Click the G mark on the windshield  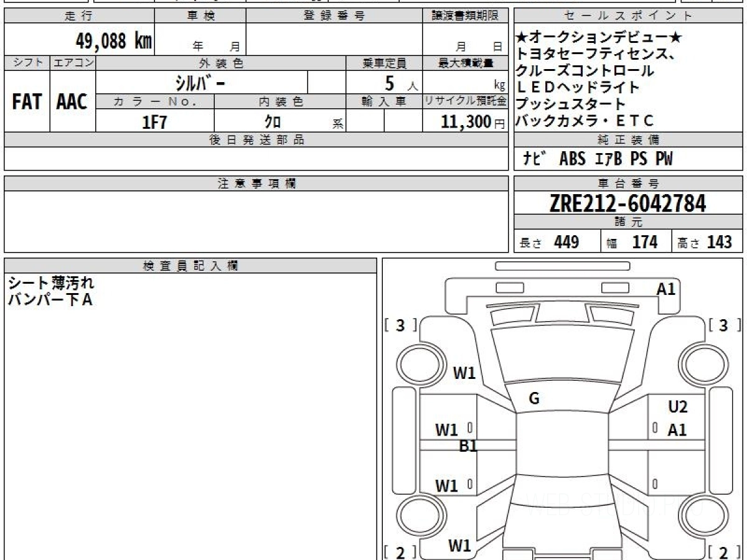pyautogui.click(x=534, y=399)
